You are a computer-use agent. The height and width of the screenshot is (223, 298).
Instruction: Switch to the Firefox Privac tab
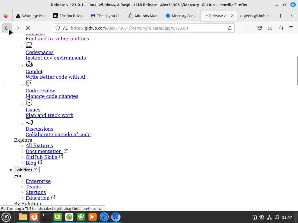click(68, 16)
